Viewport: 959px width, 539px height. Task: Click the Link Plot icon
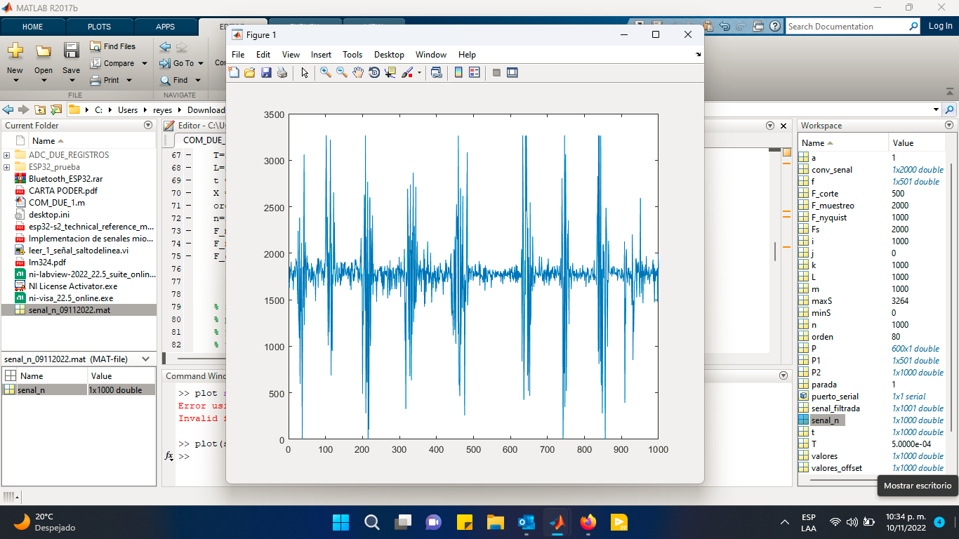(437, 72)
